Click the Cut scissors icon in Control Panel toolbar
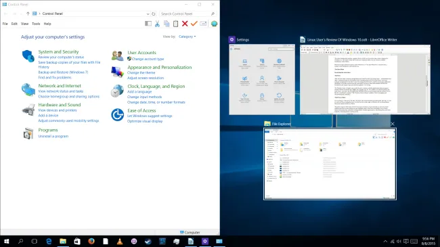The image size is (440, 247). (157, 24)
